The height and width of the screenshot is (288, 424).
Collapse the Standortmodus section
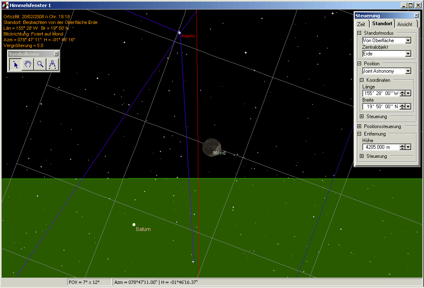point(359,33)
